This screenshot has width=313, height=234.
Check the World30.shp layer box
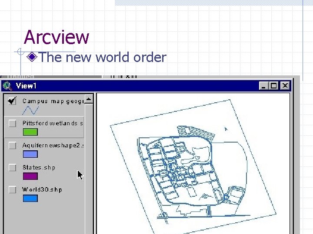[12, 189]
